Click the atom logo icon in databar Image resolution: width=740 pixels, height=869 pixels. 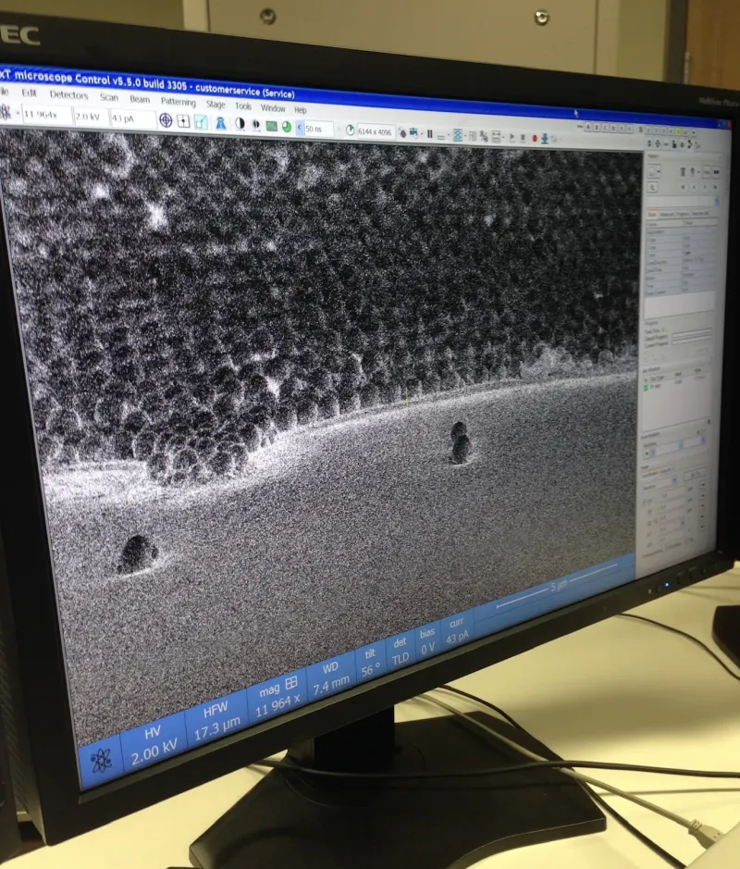[101, 760]
